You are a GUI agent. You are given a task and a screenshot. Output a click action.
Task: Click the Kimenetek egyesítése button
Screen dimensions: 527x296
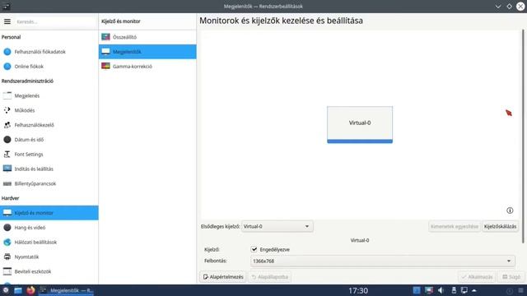pos(455,227)
